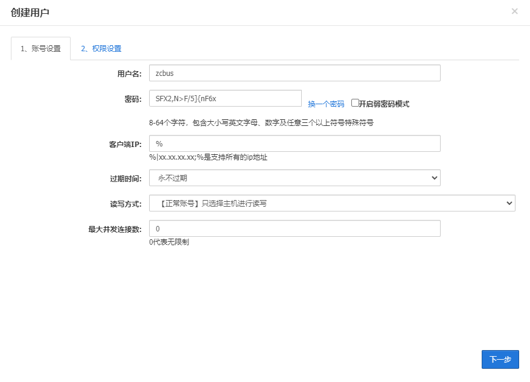Enable the 开启弱密码模式 checkbox
The image size is (530, 382).
coord(355,103)
